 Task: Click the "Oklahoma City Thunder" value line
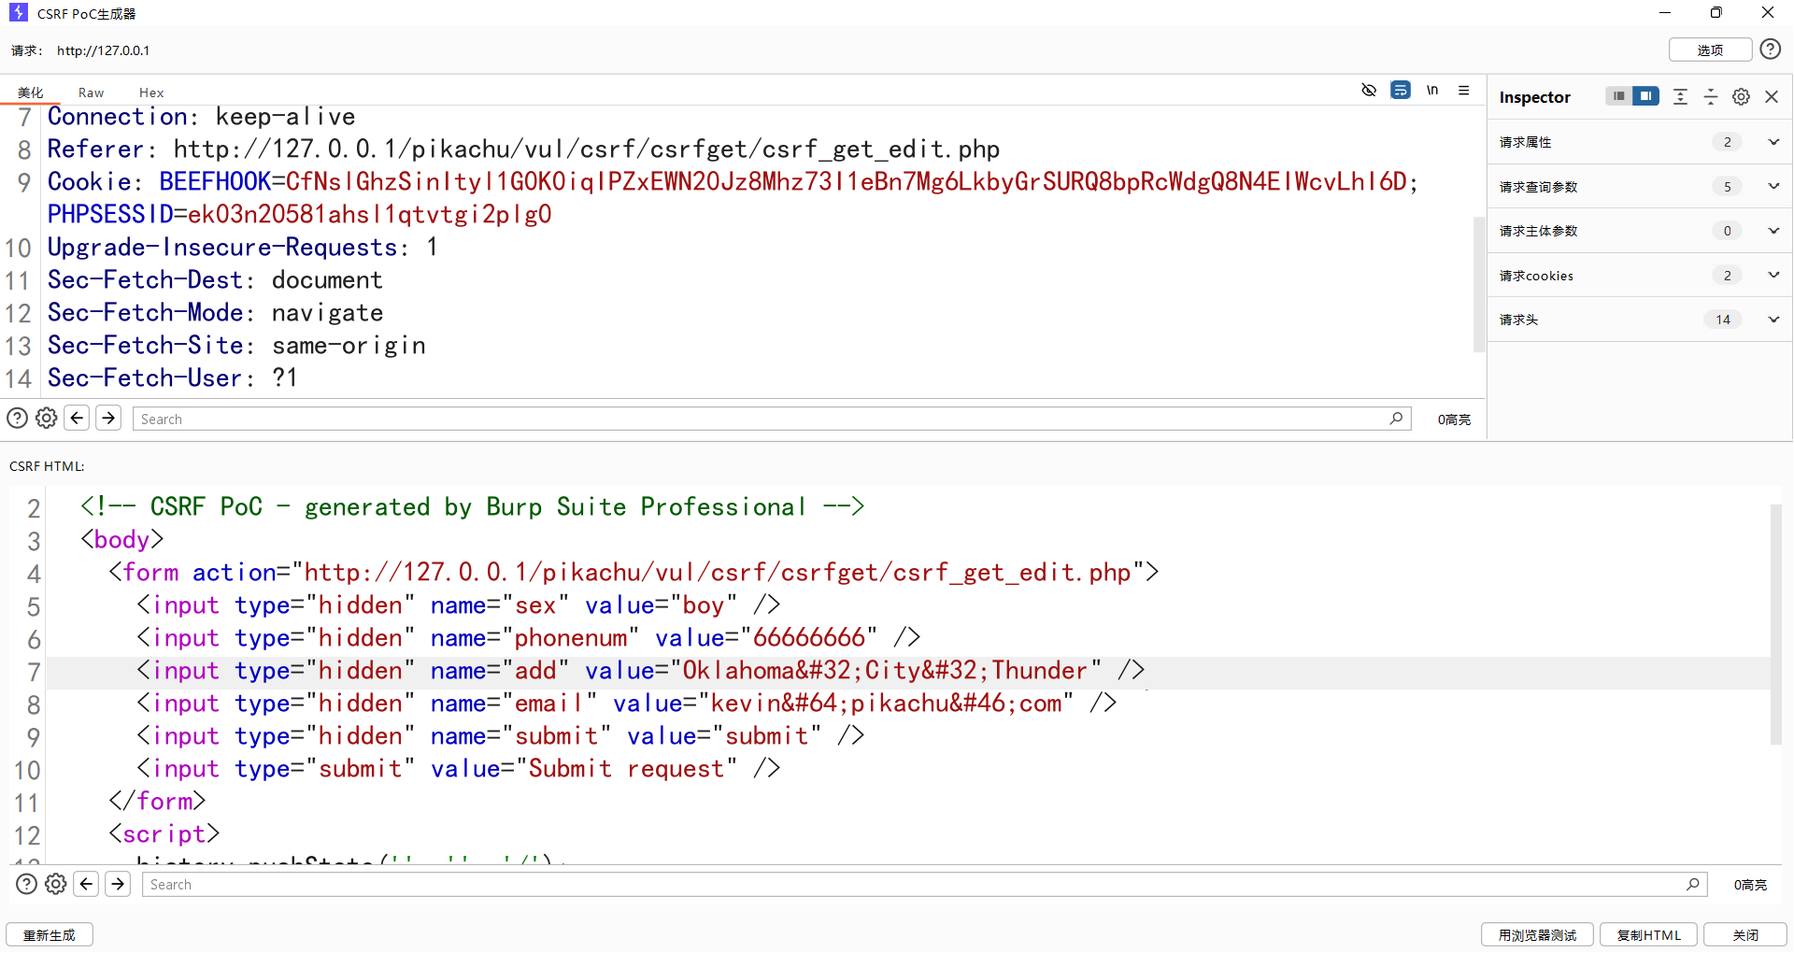click(x=640, y=671)
